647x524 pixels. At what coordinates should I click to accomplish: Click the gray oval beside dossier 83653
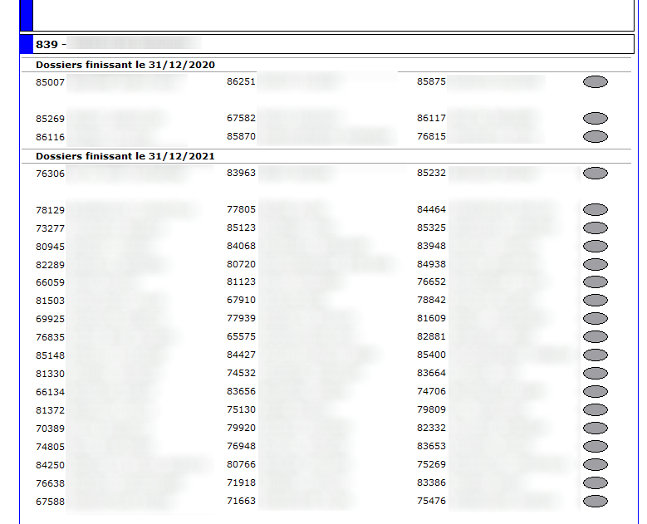point(596,447)
